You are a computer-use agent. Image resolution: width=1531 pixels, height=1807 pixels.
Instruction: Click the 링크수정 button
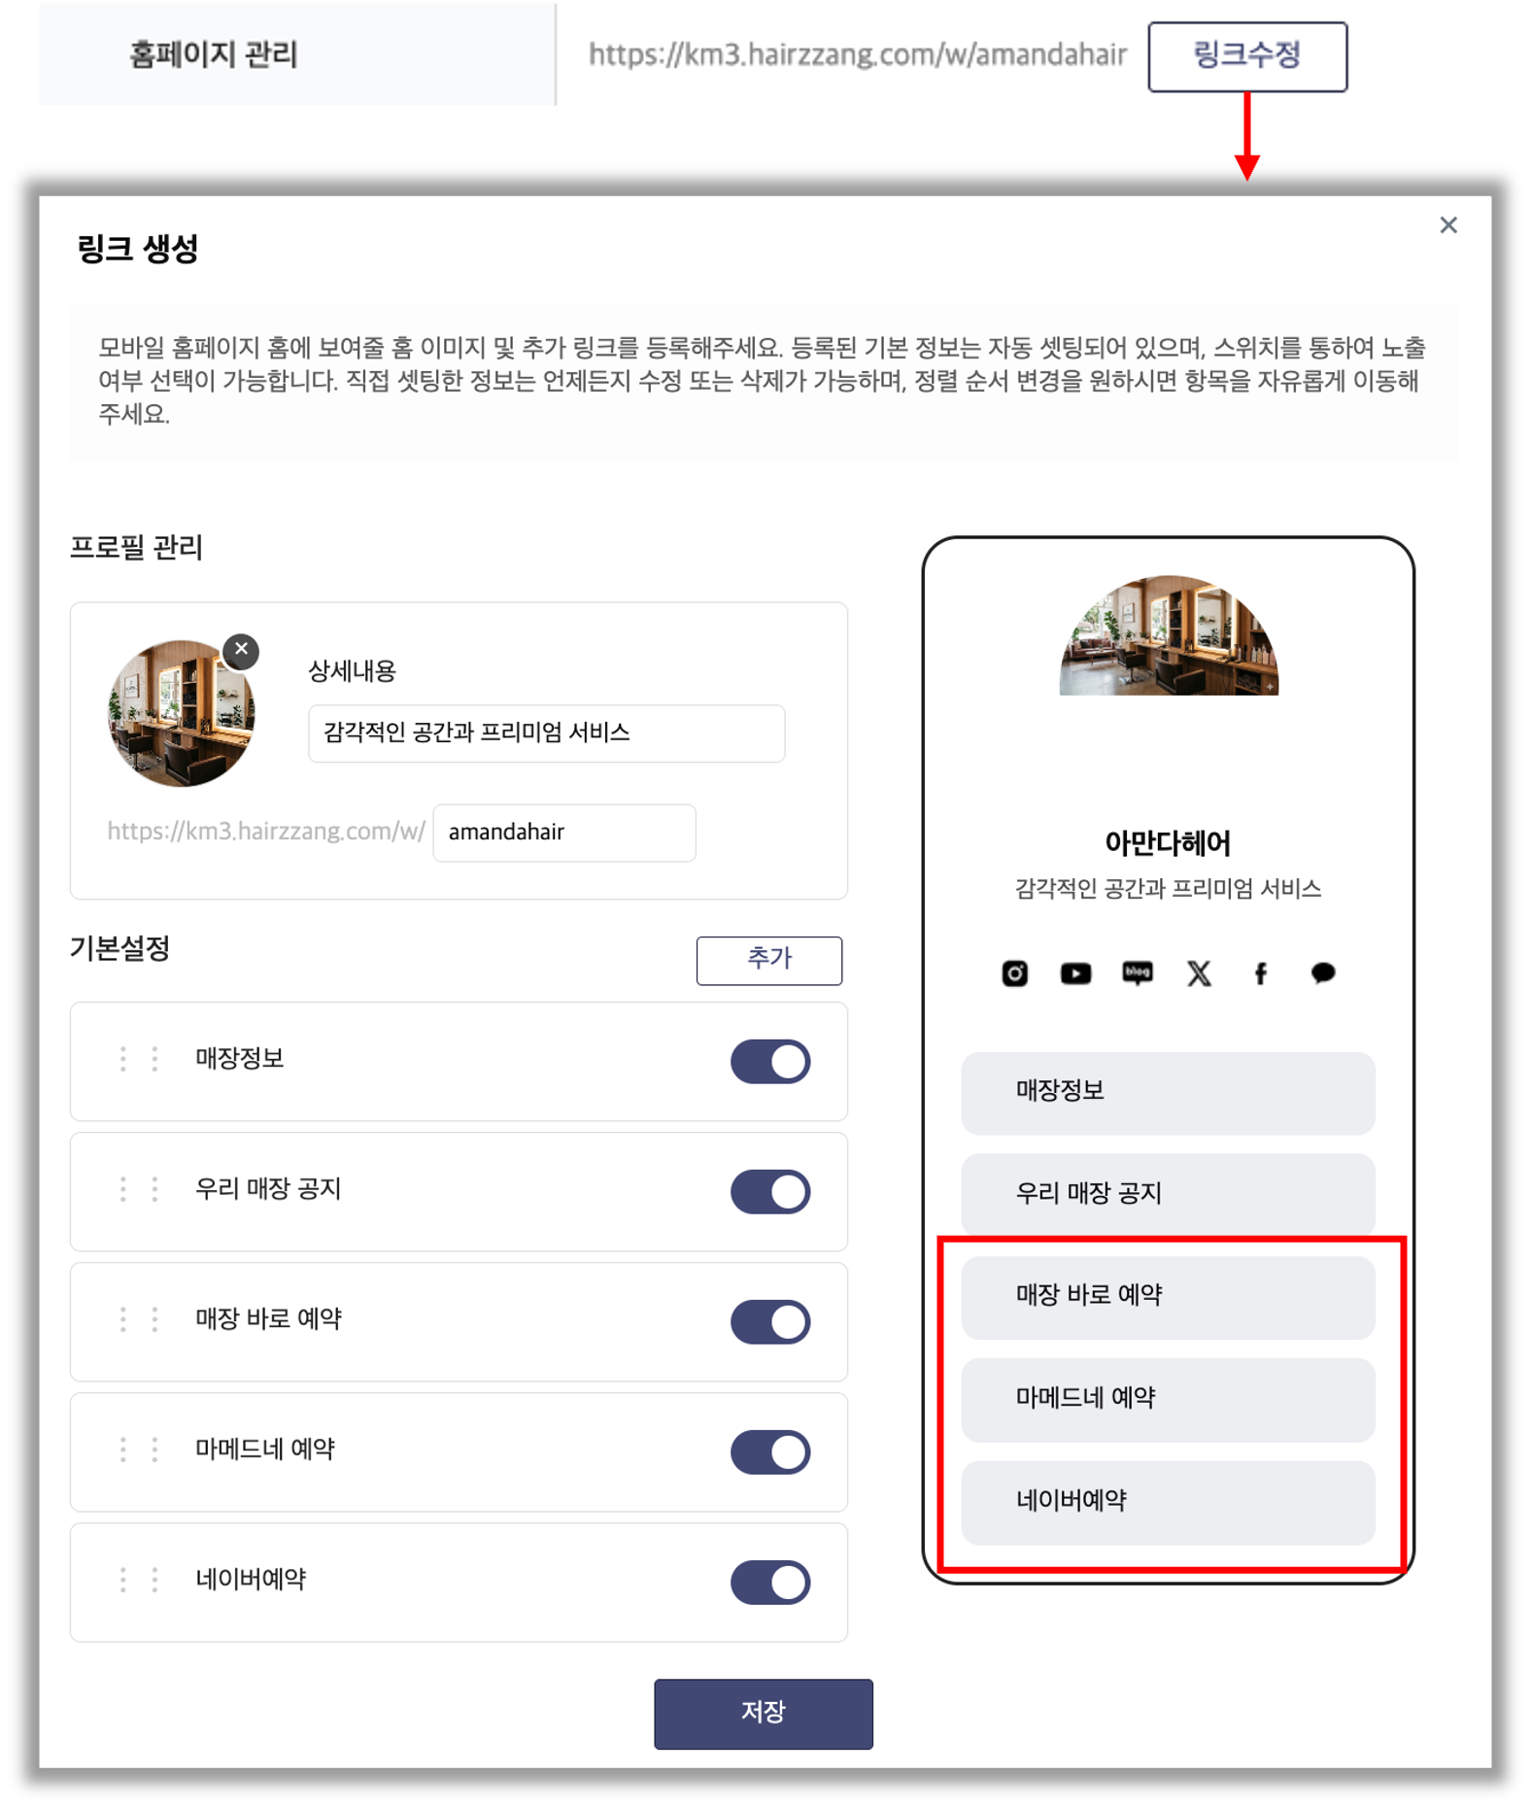click(1246, 56)
